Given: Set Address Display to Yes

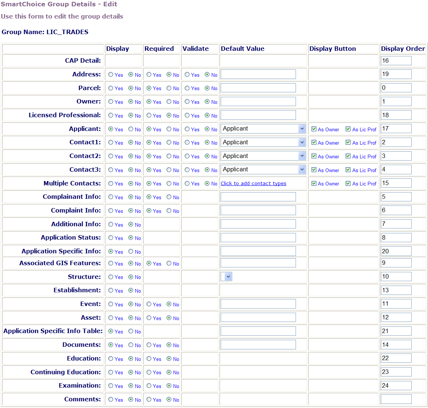Looking at the screenshot, I should tap(111, 75).
